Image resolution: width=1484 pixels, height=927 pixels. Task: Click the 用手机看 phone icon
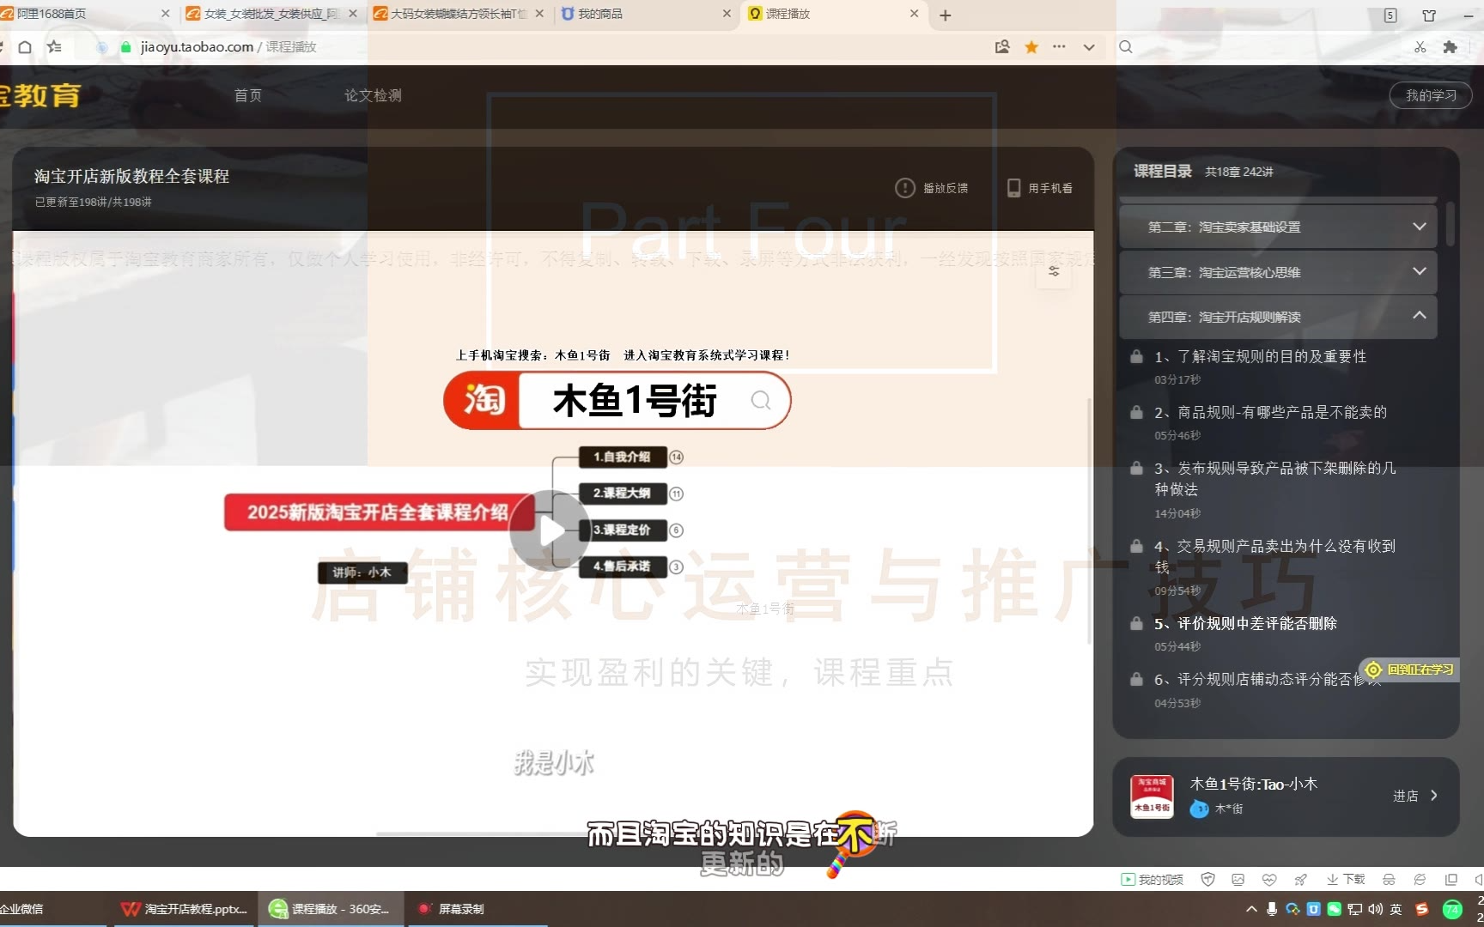[x=1013, y=188]
